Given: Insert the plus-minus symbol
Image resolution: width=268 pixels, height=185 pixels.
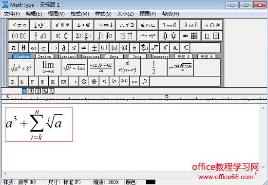Looking at the screenshot, I should pyautogui.click(x=94, y=48).
